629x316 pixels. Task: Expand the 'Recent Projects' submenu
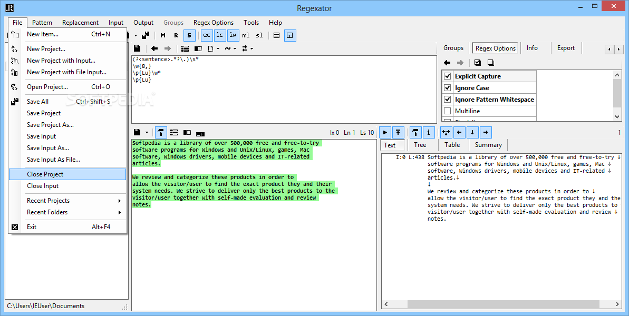(x=67, y=201)
